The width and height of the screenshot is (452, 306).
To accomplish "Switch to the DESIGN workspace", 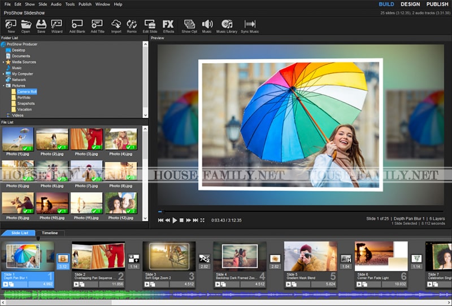I will coord(410,5).
